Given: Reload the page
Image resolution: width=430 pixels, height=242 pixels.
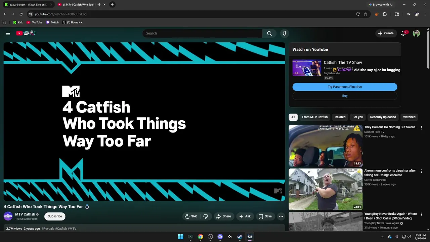Looking at the screenshot, I should click(x=21, y=14).
